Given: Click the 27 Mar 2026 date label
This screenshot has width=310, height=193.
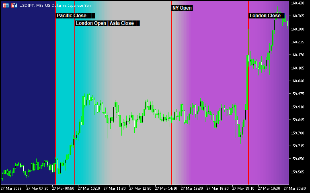Looking at the screenshot, I should tap(11, 188).
